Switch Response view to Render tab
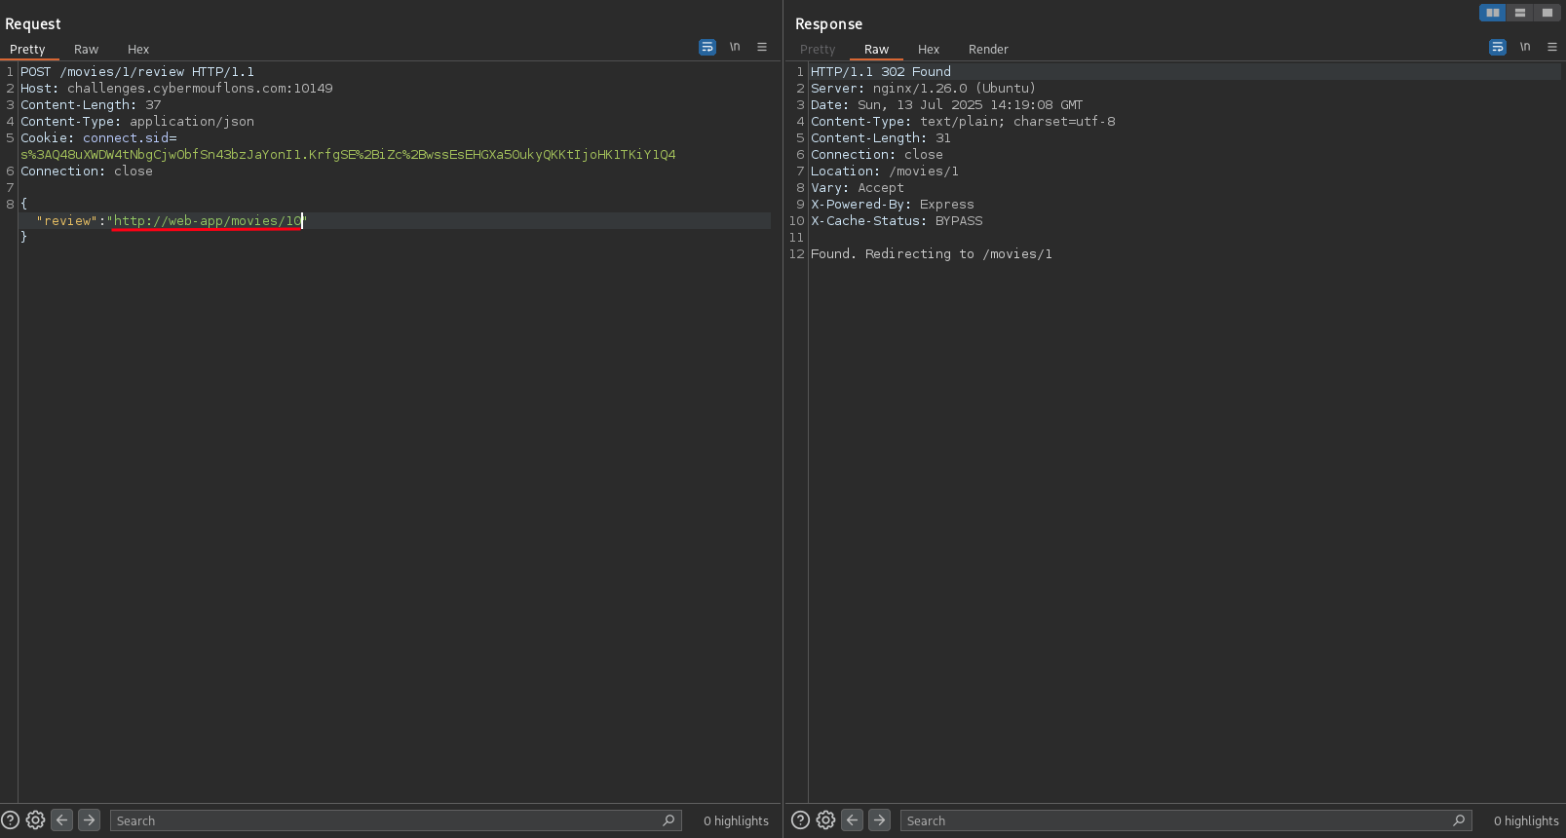The width and height of the screenshot is (1566, 838). click(x=988, y=50)
